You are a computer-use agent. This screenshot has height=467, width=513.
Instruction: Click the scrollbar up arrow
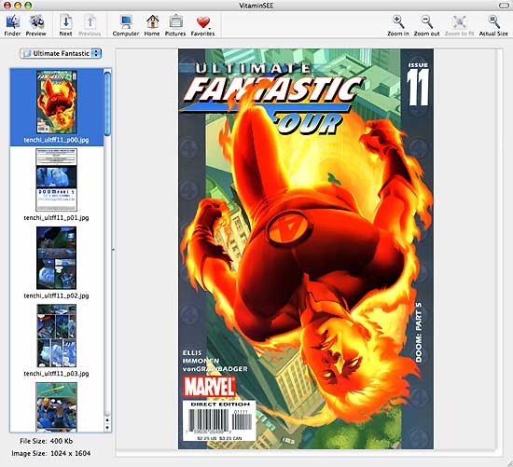click(107, 419)
